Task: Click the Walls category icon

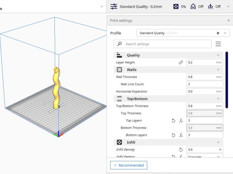Action: coord(119,70)
